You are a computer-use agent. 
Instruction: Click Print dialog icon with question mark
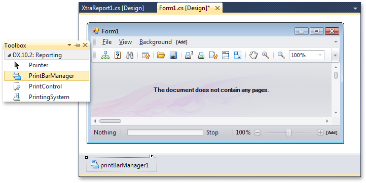189,55
